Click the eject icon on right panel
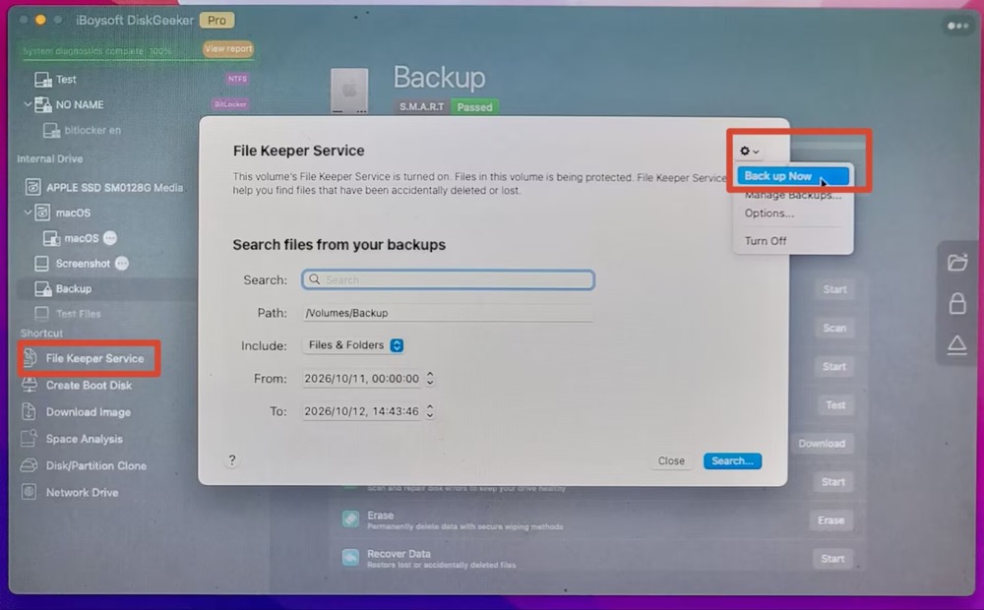 957,344
